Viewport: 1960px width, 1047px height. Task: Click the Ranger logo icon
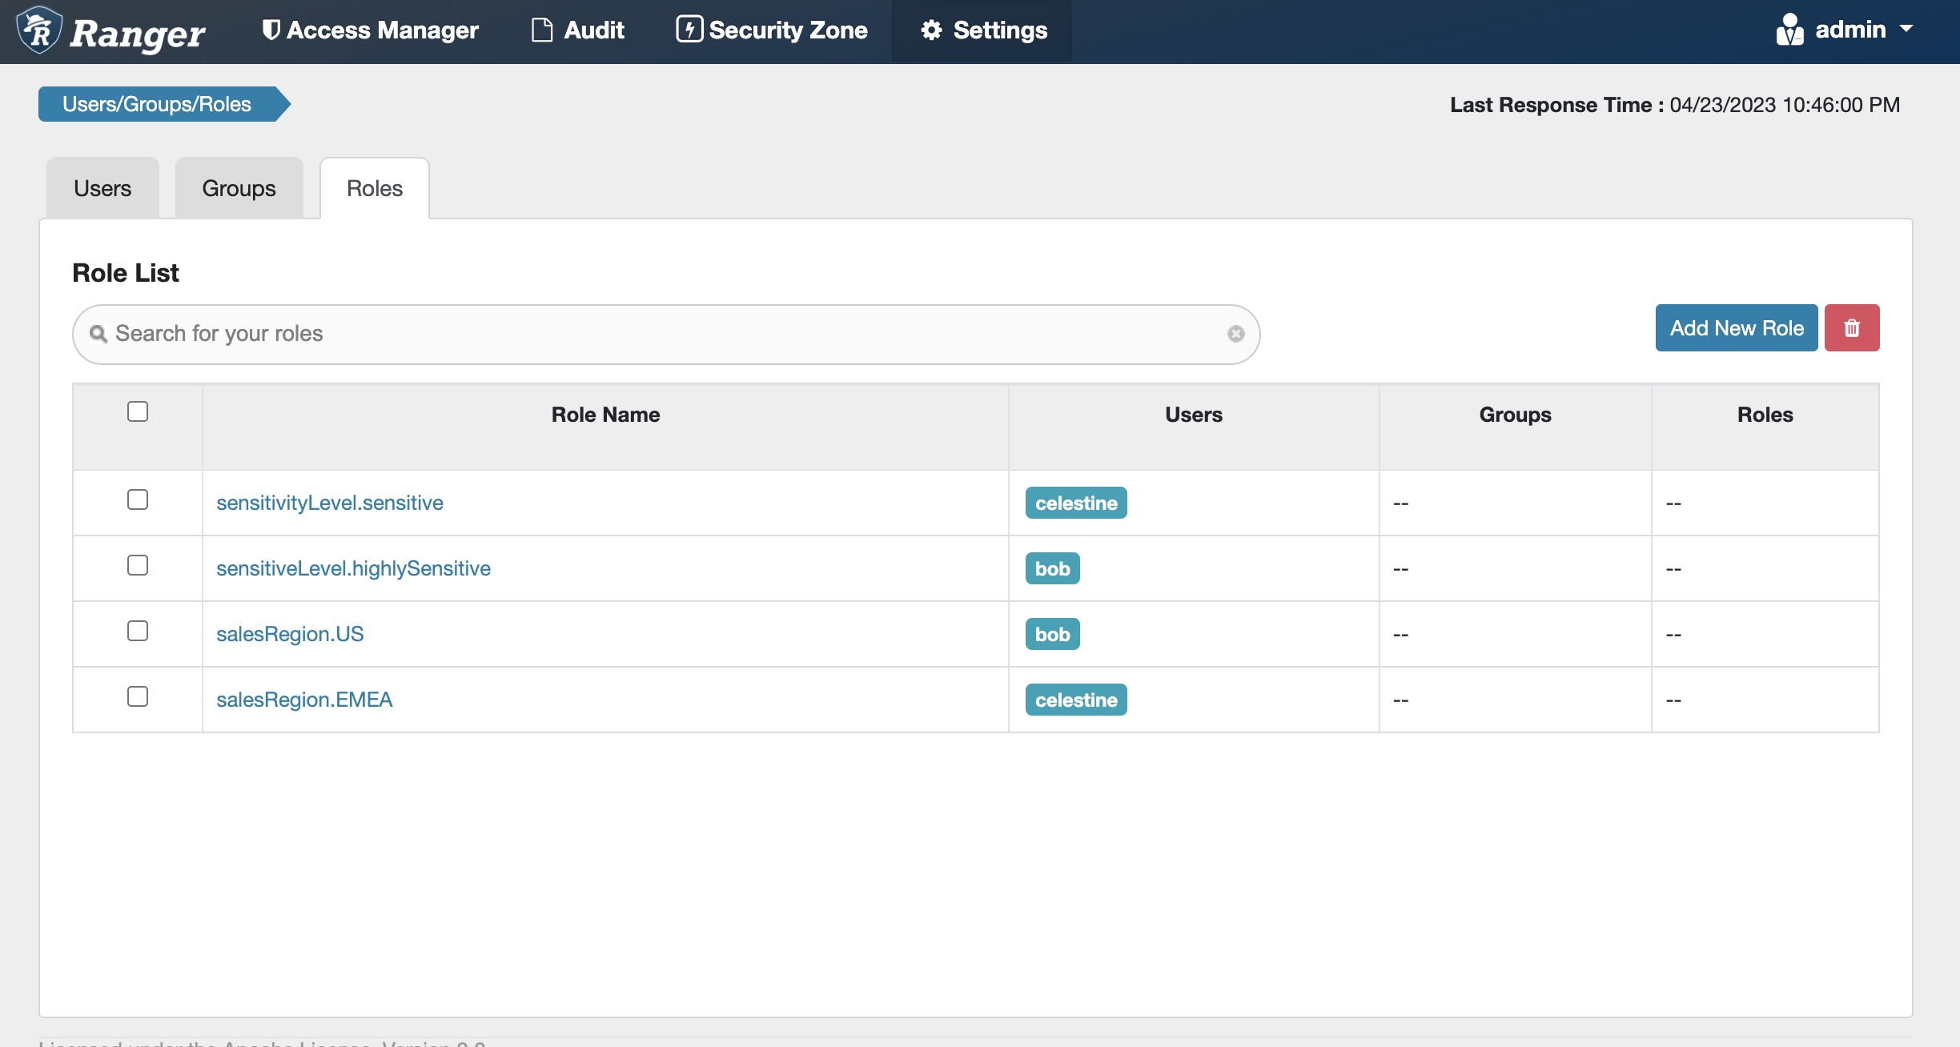coord(38,30)
